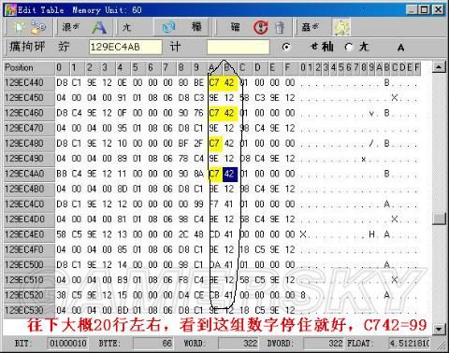Screen dimensions: 449x353
Task: Click the 榴 toolbar button beside refresh arrows
Action: coord(196,27)
